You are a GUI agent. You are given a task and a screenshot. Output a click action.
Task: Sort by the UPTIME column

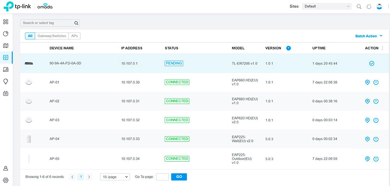319,48
